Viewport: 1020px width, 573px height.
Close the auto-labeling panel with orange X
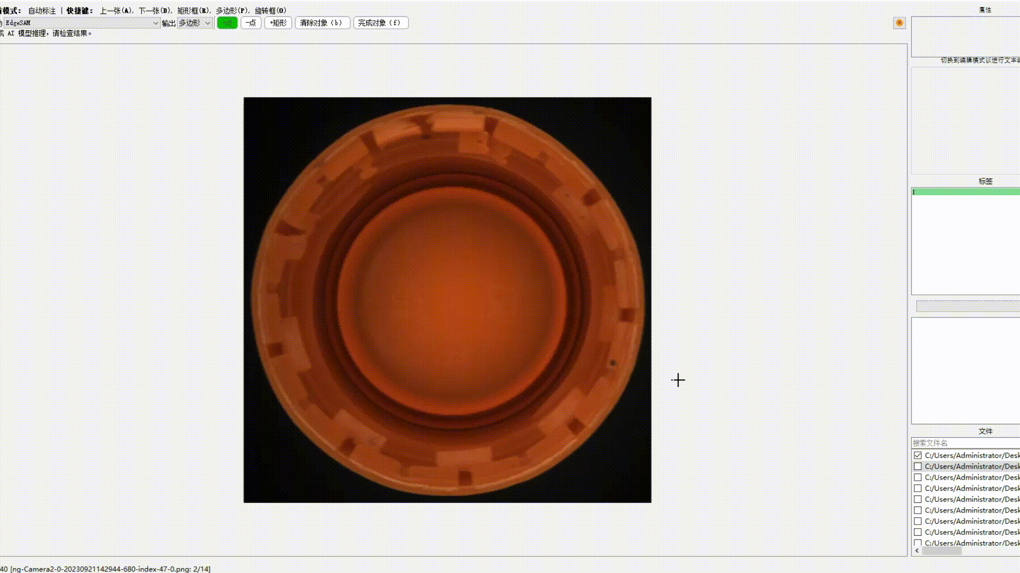click(899, 23)
